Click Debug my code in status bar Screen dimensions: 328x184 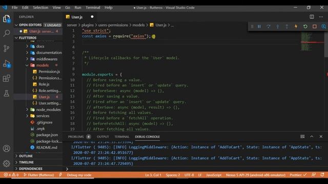(x=79, y=175)
